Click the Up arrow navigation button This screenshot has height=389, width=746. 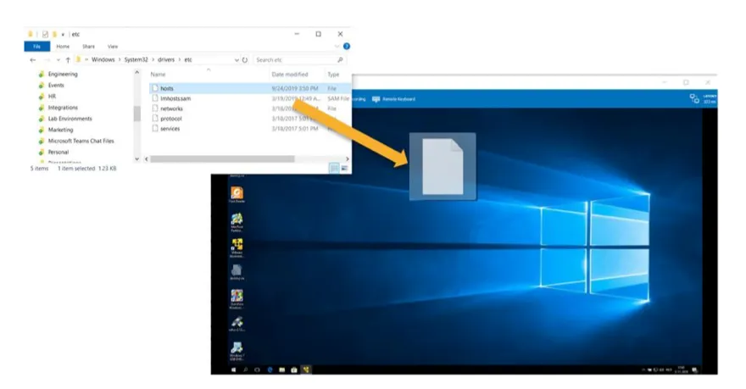click(68, 60)
